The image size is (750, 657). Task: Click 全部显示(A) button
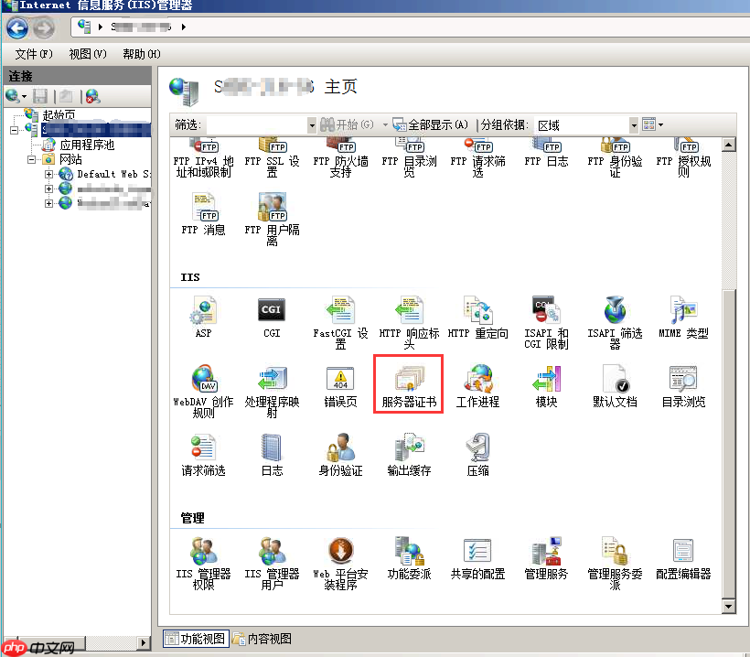(x=430, y=124)
